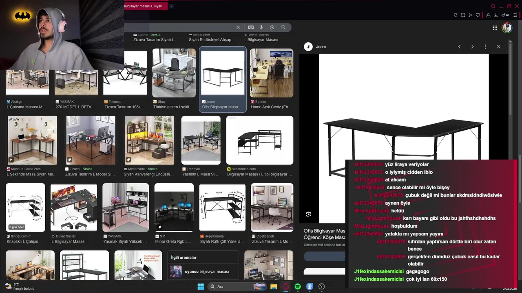The width and height of the screenshot is (522, 293).
Task: Open the Mimarzade brown industrial desk thumbnail
Action: 149,140
